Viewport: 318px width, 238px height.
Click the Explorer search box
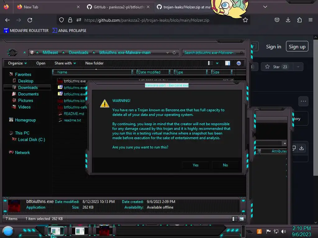[x=213, y=53]
